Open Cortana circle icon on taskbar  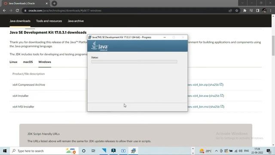[84, 151]
